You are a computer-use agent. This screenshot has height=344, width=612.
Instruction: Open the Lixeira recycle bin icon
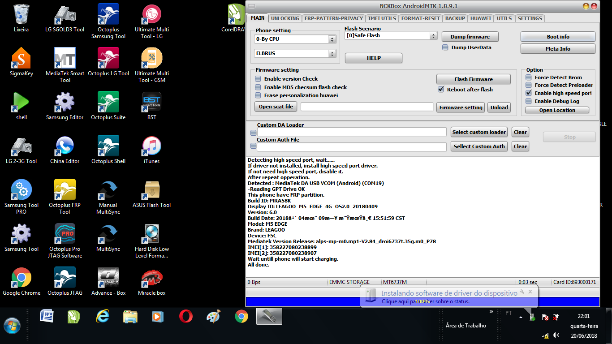pos(21,18)
